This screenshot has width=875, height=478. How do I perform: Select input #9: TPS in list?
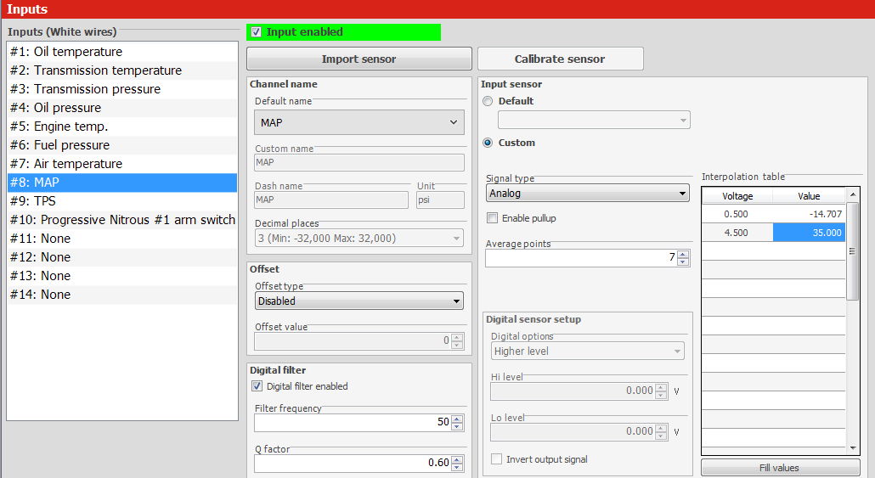pos(122,201)
